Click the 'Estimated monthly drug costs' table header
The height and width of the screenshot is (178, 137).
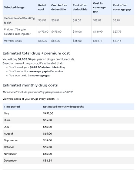63,107
